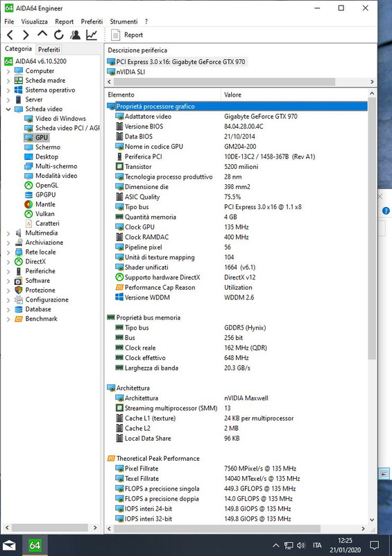This screenshot has height=556, width=392.
Task: Switch to the Preferiti tab
Action: 49,49
